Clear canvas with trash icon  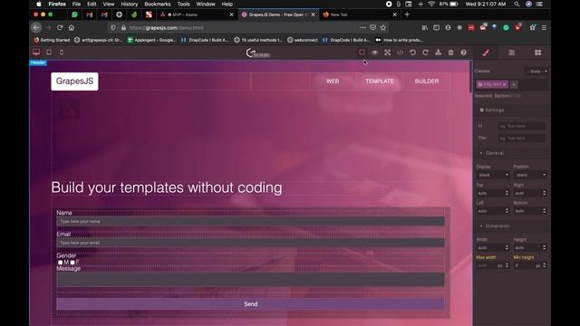click(x=450, y=53)
